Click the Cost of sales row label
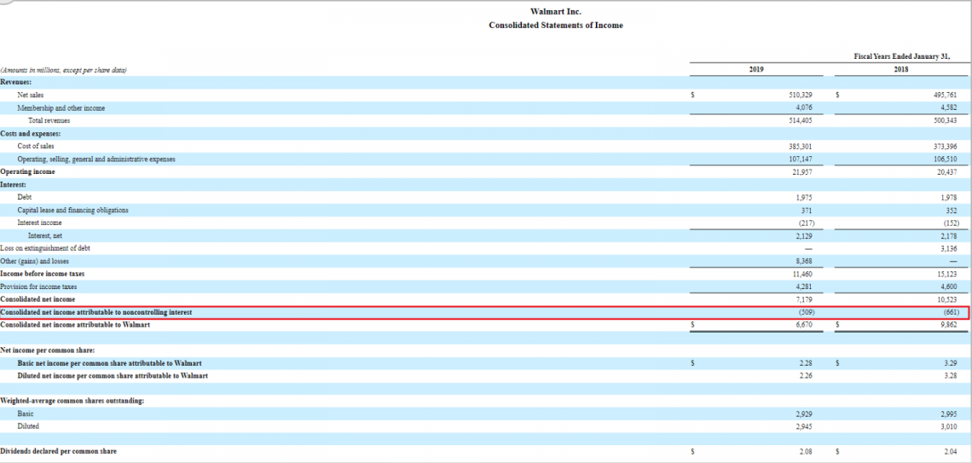972x463 pixels. [x=36, y=146]
